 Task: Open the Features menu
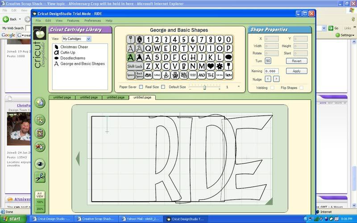pos(73,21)
